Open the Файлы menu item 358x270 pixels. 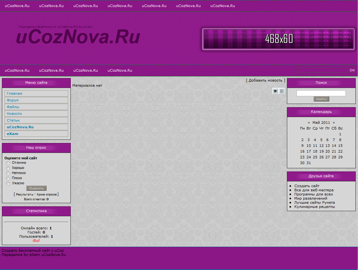tap(36, 107)
